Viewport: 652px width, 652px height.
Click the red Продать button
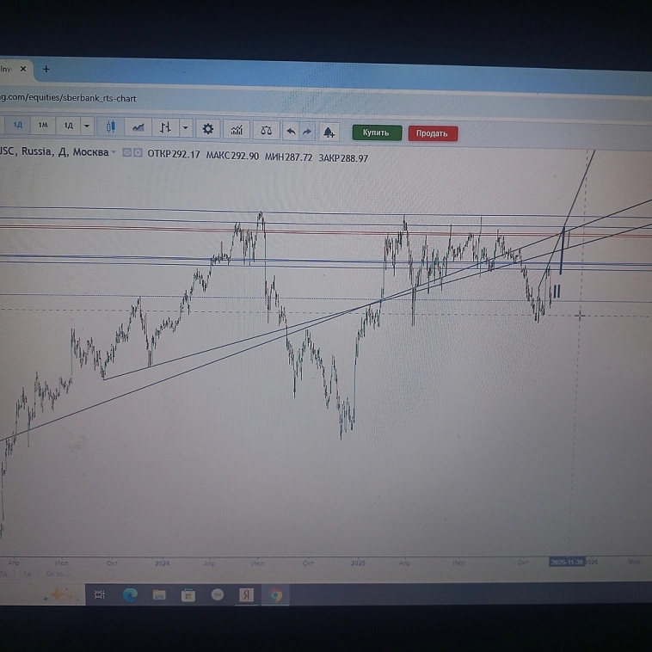point(432,133)
